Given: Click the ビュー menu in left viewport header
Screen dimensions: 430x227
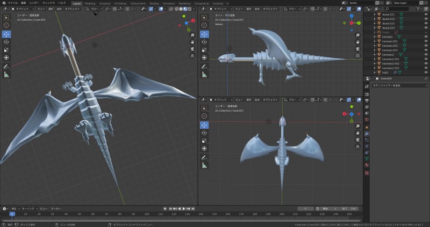Looking at the screenshot, I should [x=42, y=9].
